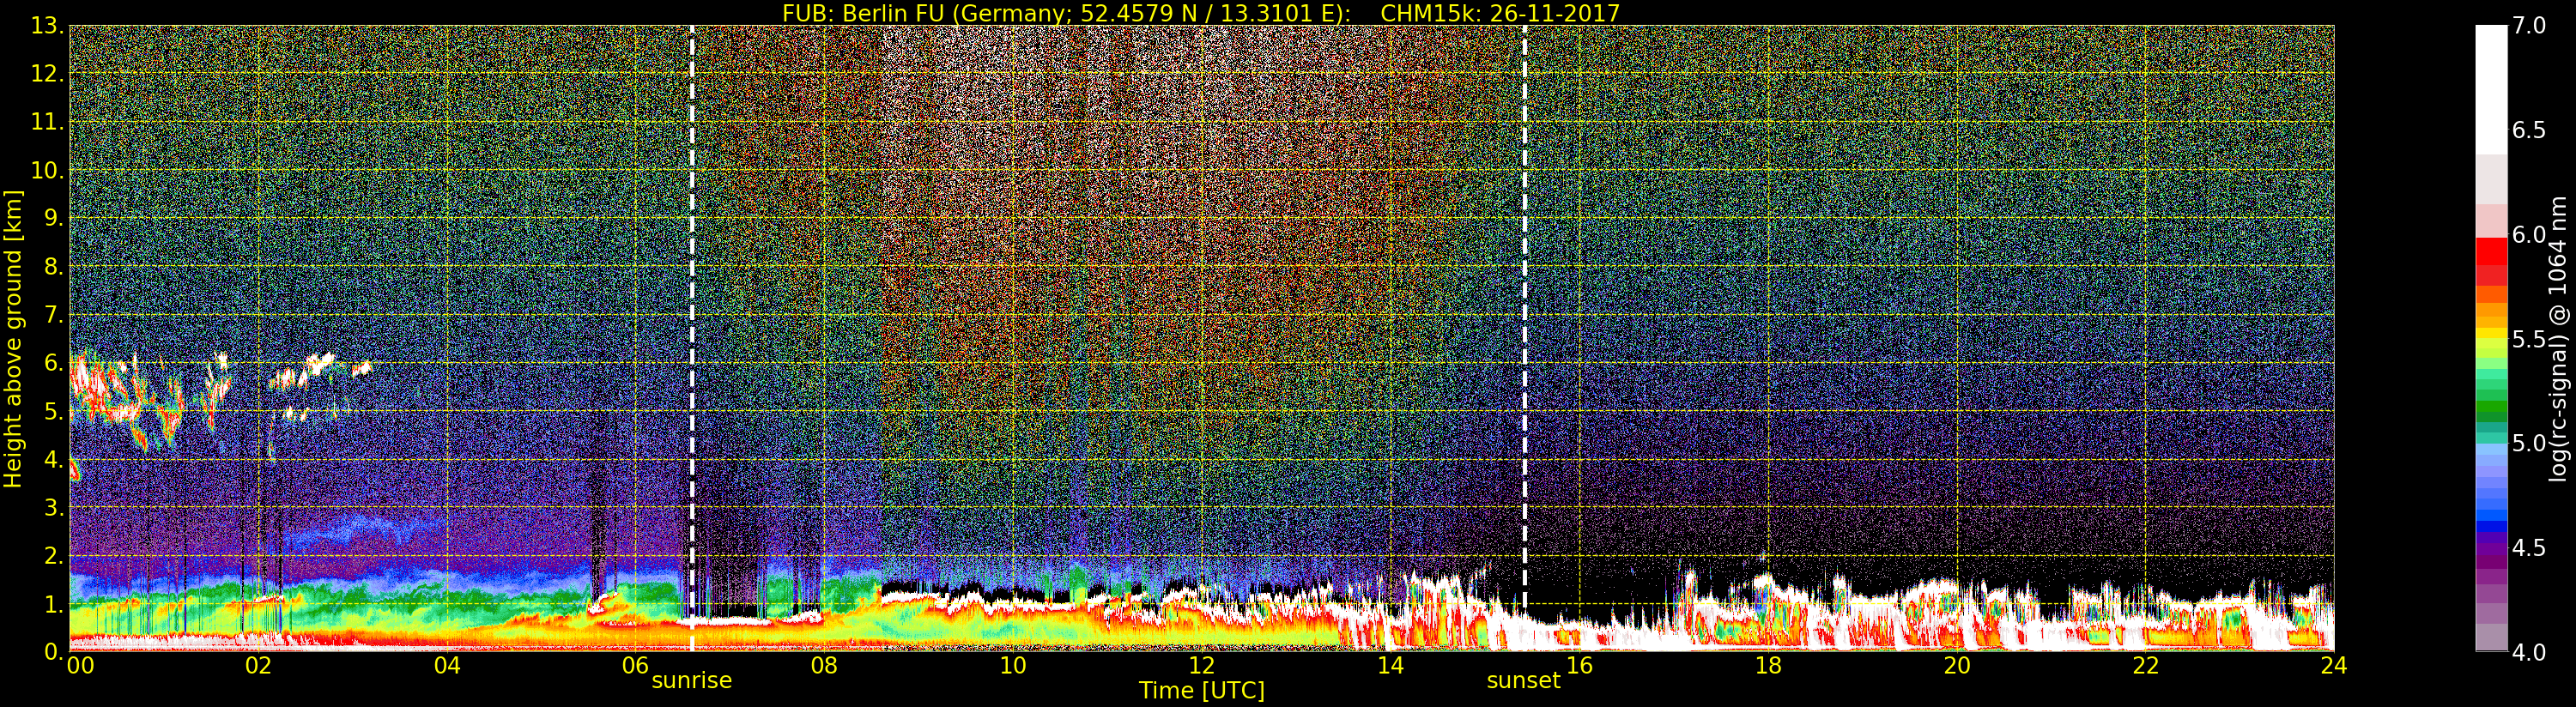Click the "20" time axis tick label

(1957, 665)
